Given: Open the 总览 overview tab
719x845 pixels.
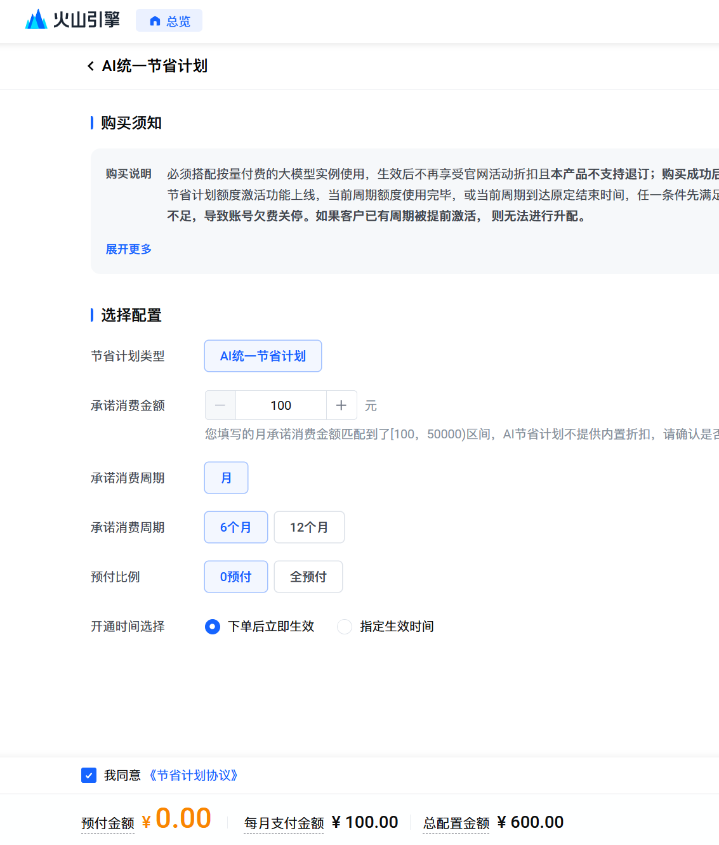Looking at the screenshot, I should [x=169, y=21].
